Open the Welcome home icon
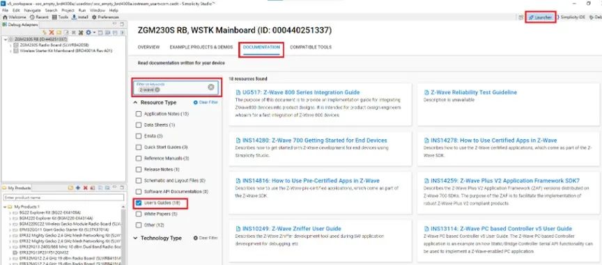 6,17
